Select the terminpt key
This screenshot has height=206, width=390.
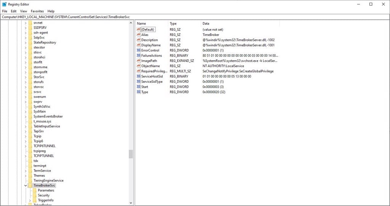40,166
